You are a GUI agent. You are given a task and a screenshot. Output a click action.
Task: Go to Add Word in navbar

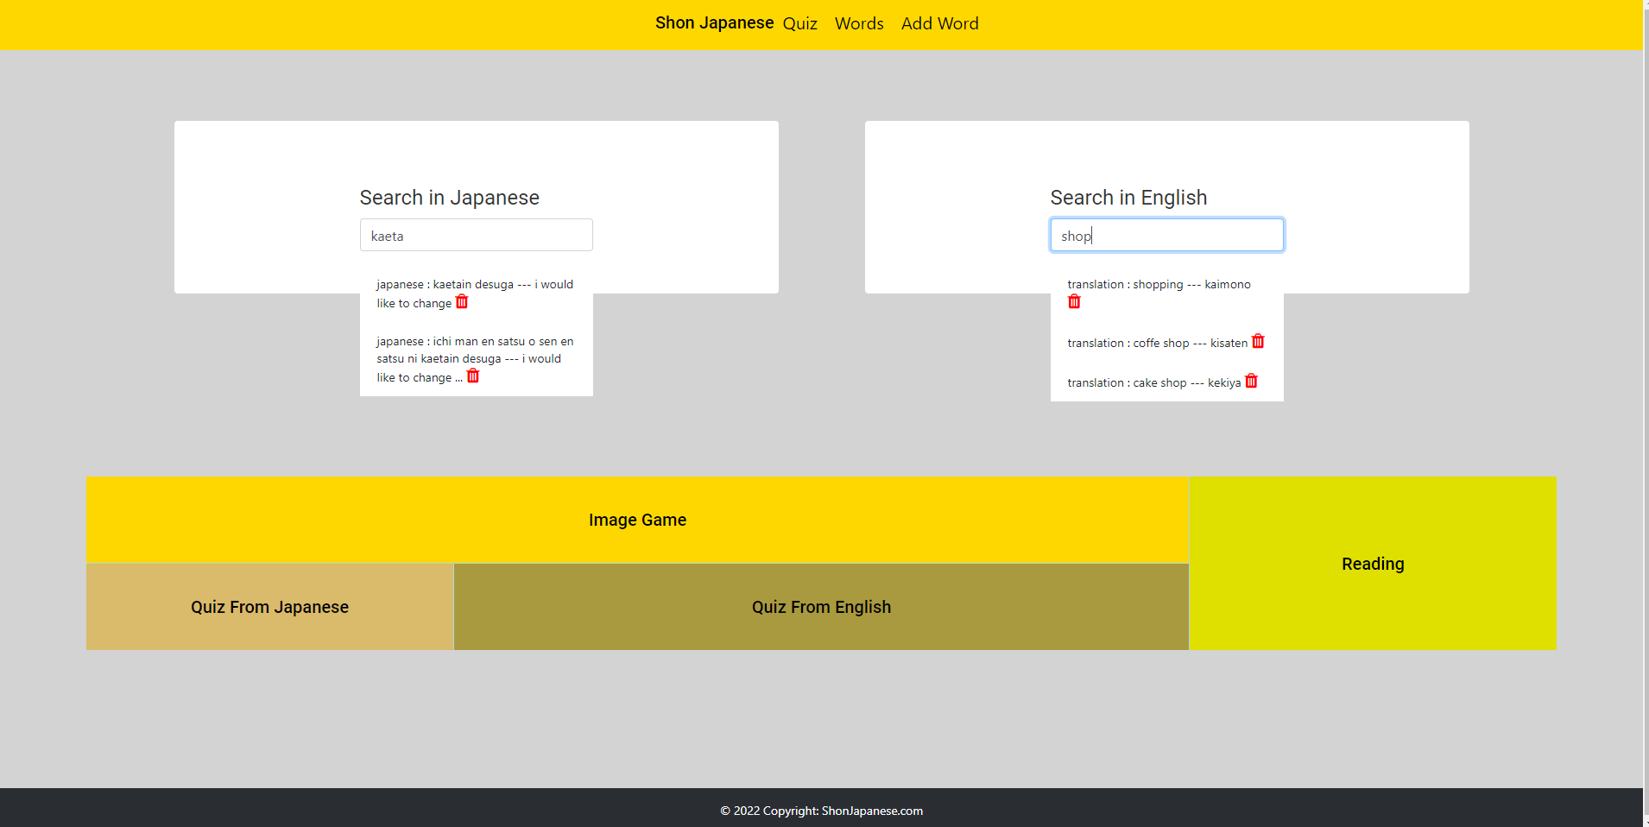[939, 23]
